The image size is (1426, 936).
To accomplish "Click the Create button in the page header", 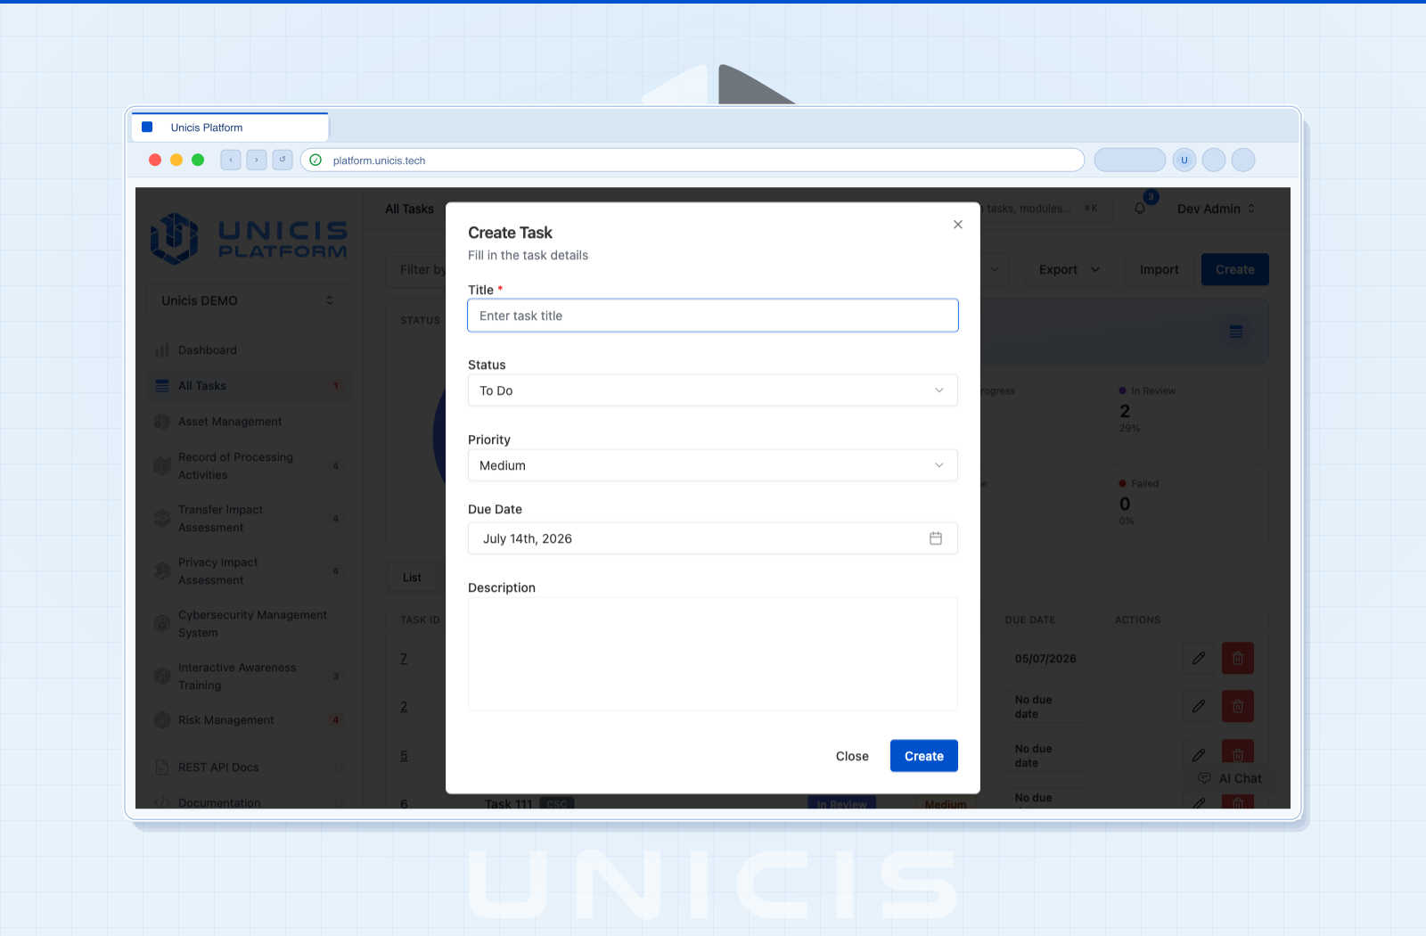I will point(1235,269).
